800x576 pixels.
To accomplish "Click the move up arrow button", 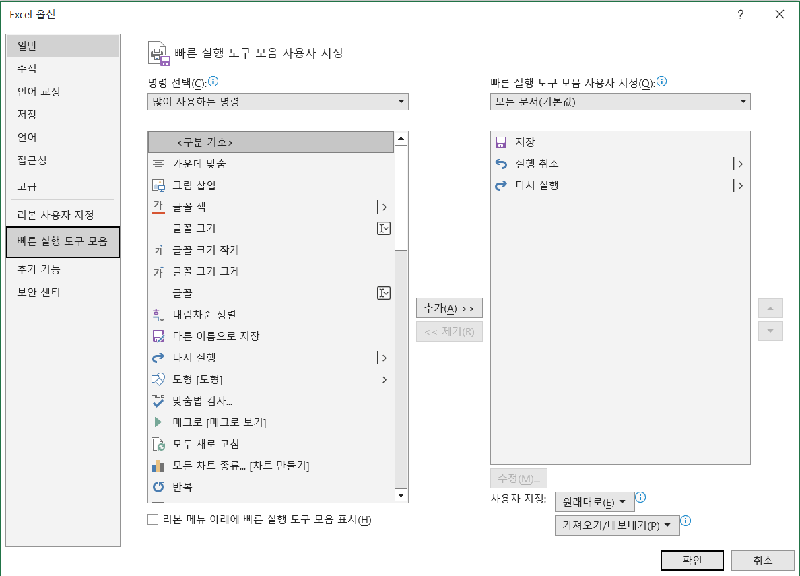I will click(x=770, y=309).
